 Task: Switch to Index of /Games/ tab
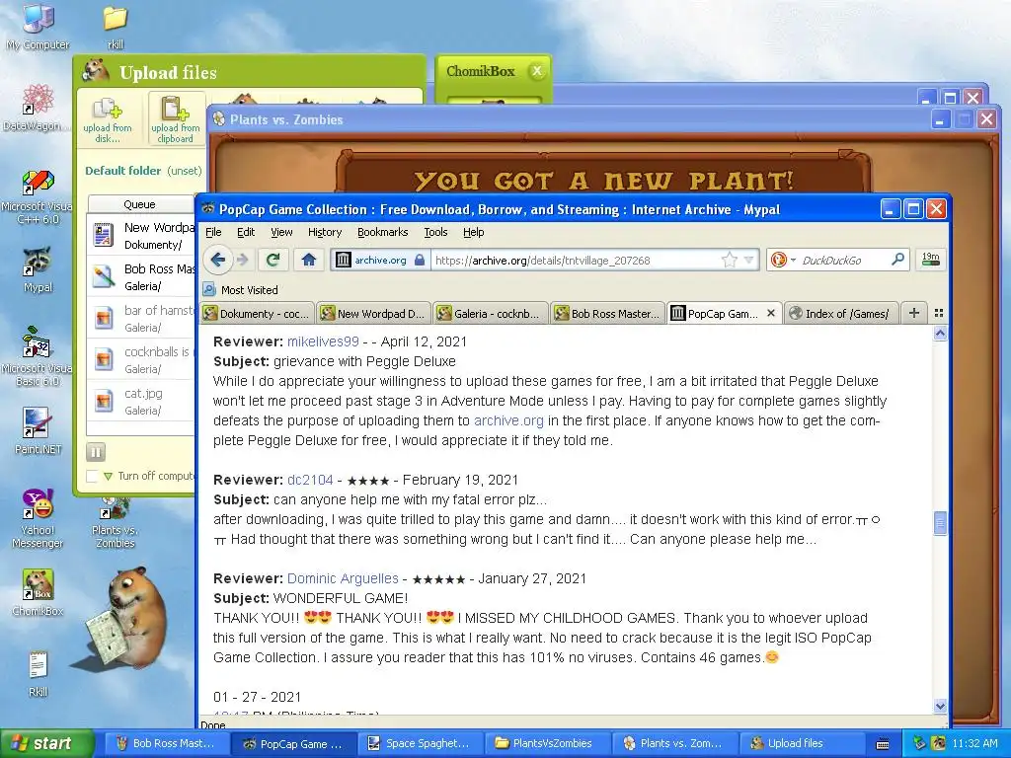pyautogui.click(x=841, y=313)
